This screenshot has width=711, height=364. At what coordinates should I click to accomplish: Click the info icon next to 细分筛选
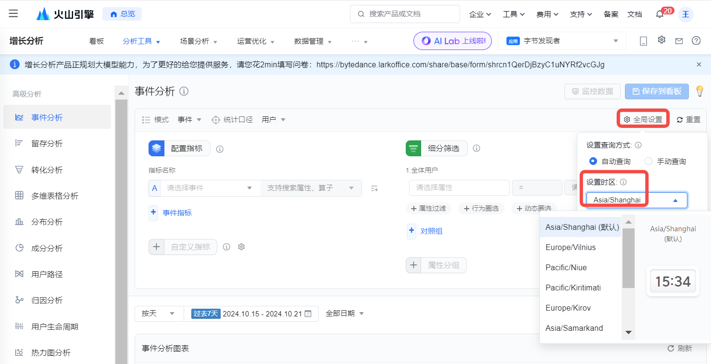pyautogui.click(x=477, y=149)
